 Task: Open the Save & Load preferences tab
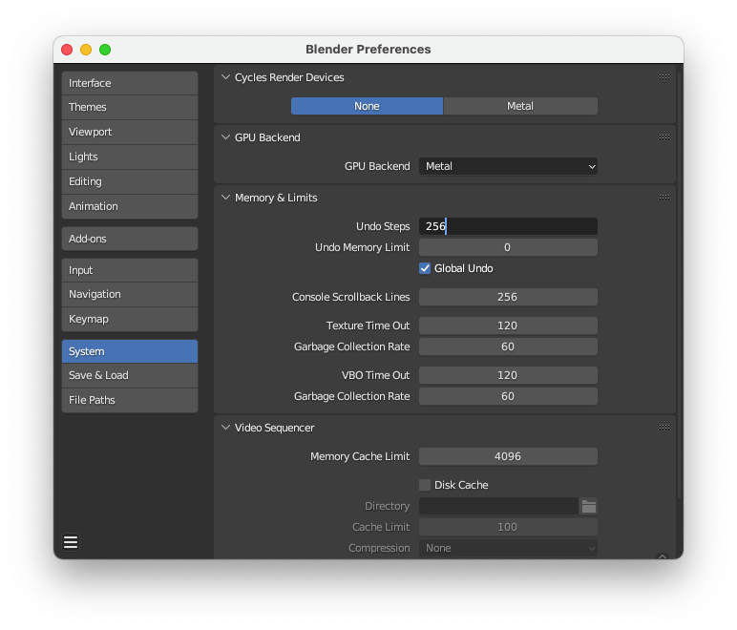click(130, 375)
